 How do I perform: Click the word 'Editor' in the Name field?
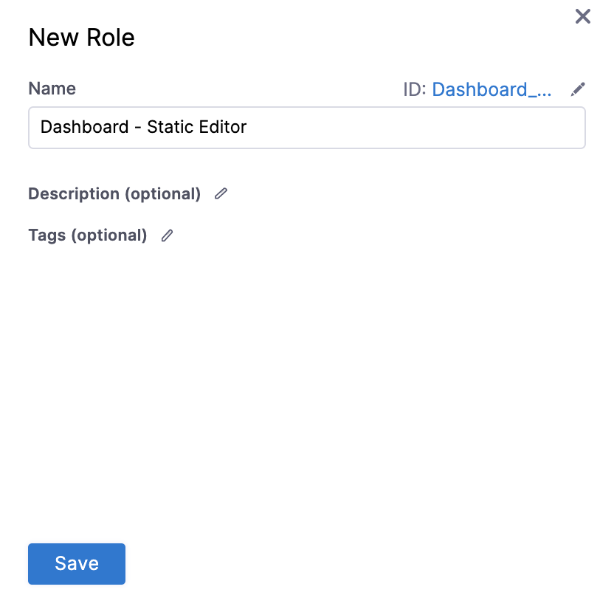pos(221,127)
